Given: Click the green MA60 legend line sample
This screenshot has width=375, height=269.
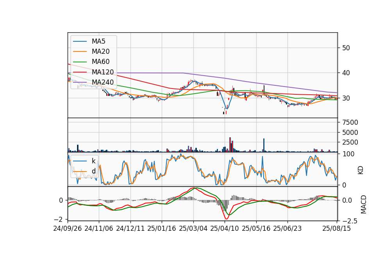Looking at the screenshot, I should click(80, 62).
